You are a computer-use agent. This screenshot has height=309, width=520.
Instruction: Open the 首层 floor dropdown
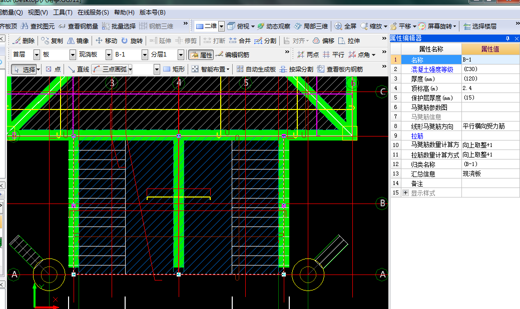click(x=37, y=54)
